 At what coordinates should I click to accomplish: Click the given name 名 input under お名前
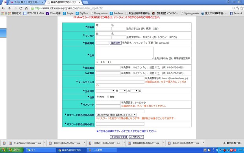tap(119, 28)
